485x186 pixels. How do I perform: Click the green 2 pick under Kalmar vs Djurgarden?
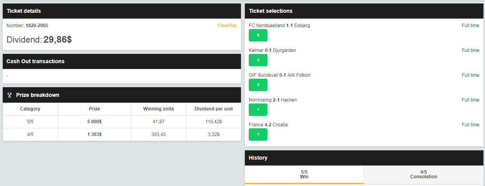(x=258, y=60)
